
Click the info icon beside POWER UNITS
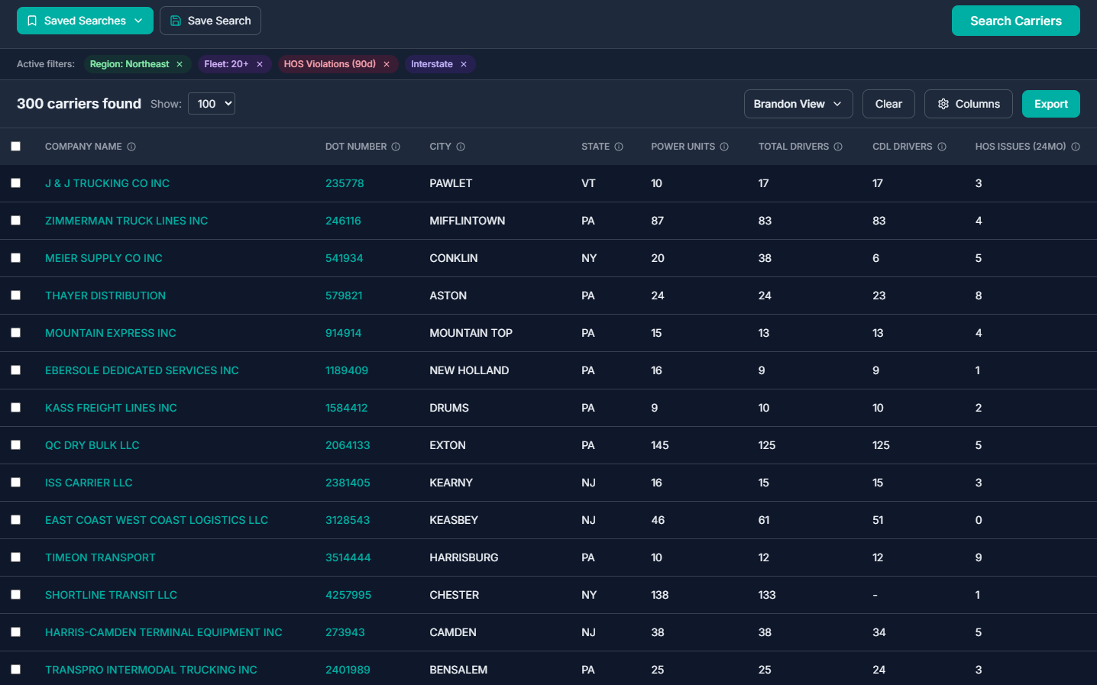(x=723, y=146)
